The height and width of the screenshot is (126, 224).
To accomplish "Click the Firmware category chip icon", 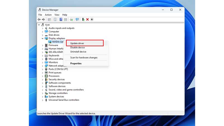I will click(x=46, y=45).
